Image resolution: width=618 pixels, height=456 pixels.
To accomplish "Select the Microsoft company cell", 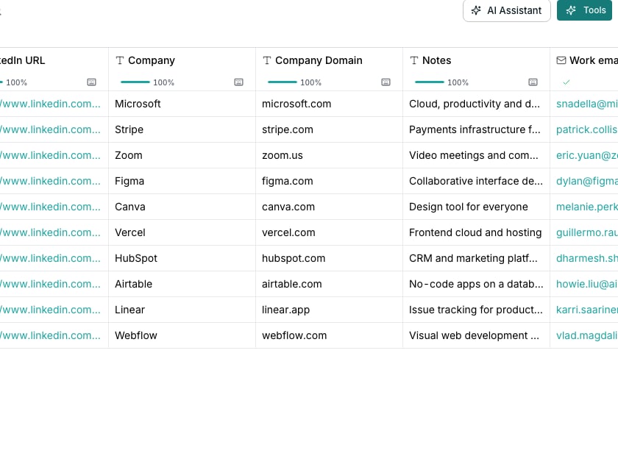I will coord(182,104).
